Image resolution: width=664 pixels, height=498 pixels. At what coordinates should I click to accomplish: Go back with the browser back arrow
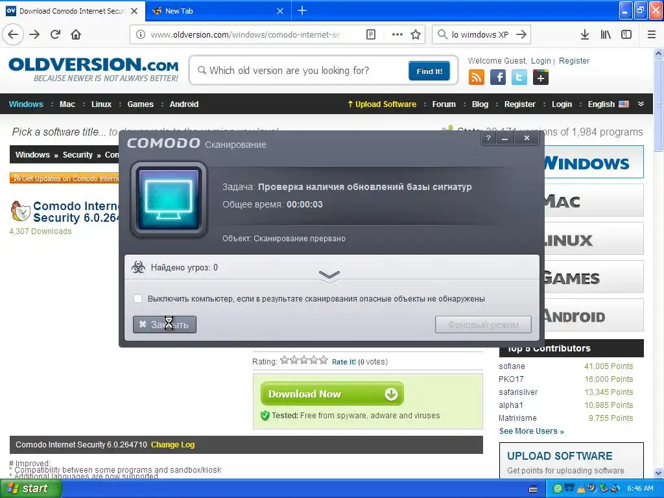click(13, 34)
